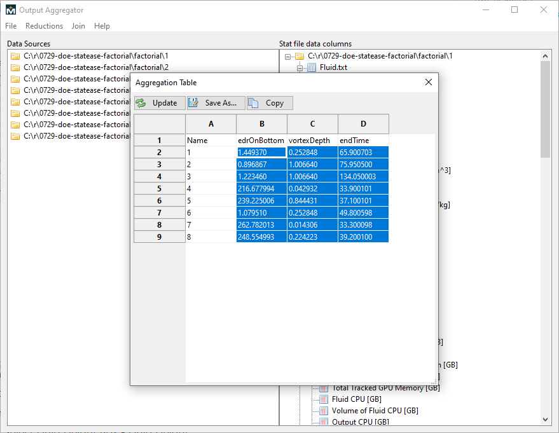Click the third data source folder icon
This screenshot has width=559, height=433.
pos(15,79)
